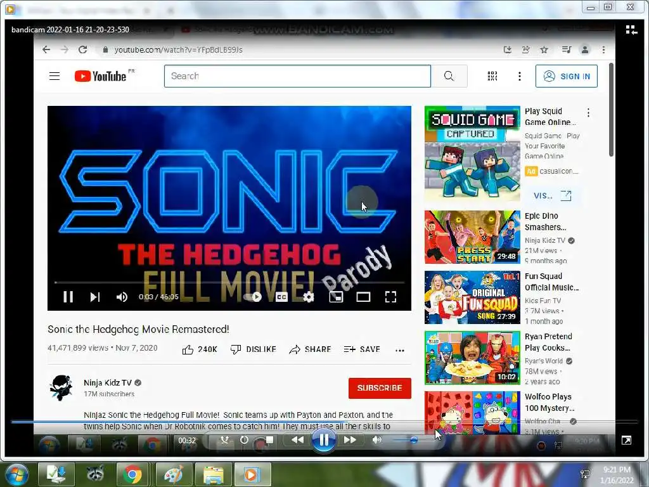
Task: Click the browser forward arrow
Action: click(65, 49)
